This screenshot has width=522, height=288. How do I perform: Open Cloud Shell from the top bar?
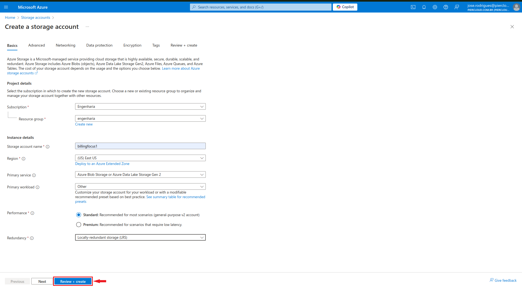pyautogui.click(x=413, y=7)
